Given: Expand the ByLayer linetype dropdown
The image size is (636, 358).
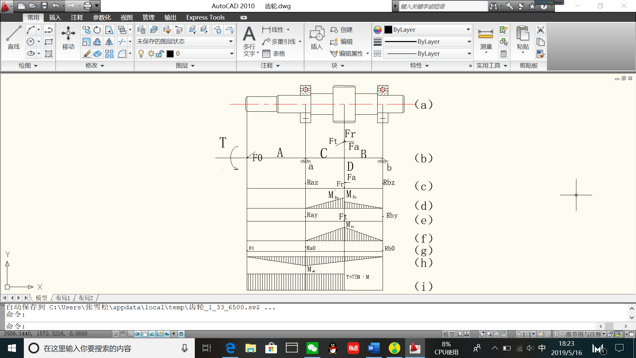Looking at the screenshot, I should point(469,53).
